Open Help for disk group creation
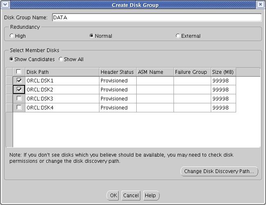Image resolution: width=266 pixels, height=205 pixels. [150, 196]
